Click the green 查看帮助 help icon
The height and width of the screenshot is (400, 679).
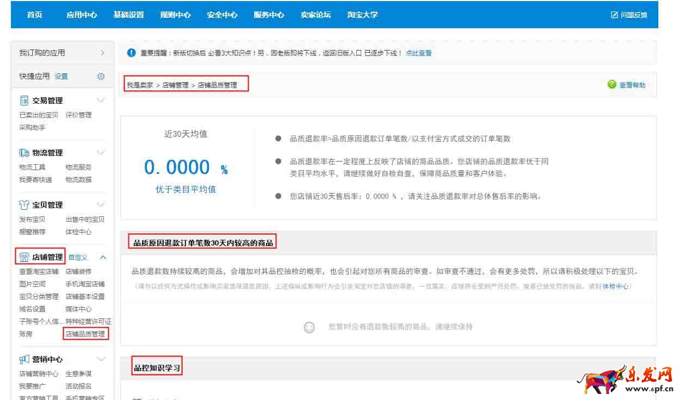pos(612,85)
